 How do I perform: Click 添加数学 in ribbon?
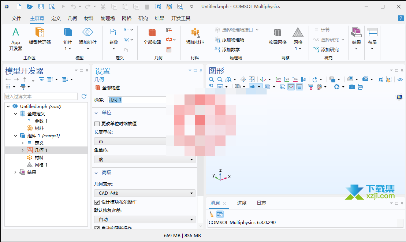227,49
